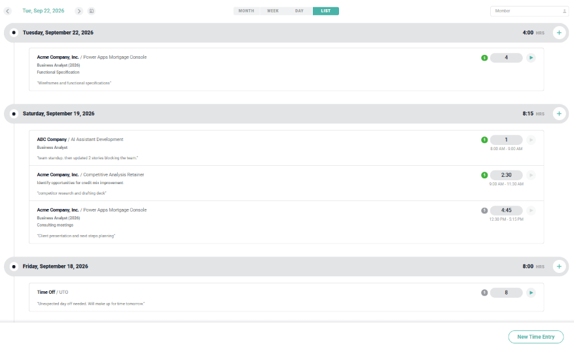The width and height of the screenshot is (574, 348).
Task: Click the Functional Specification task label
Action: (58, 72)
